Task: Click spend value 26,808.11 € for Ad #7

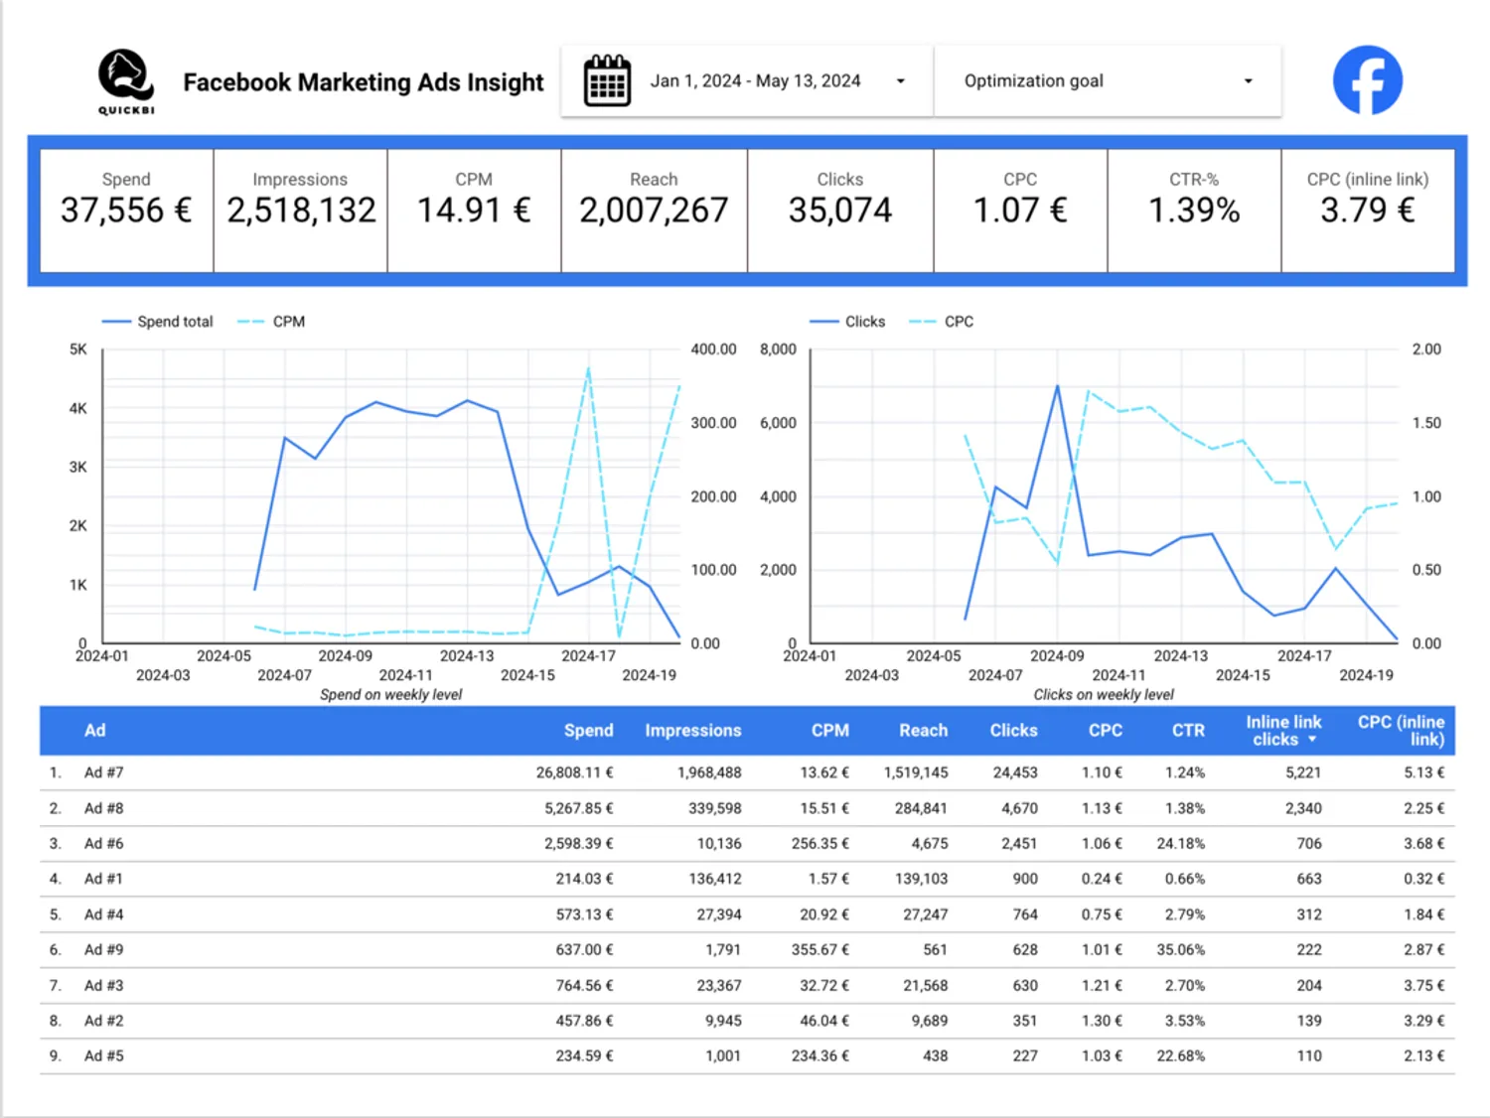Action: [574, 772]
